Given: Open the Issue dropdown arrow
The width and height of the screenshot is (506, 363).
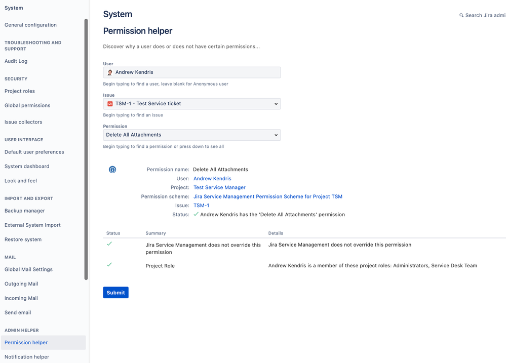Looking at the screenshot, I should 276,104.
